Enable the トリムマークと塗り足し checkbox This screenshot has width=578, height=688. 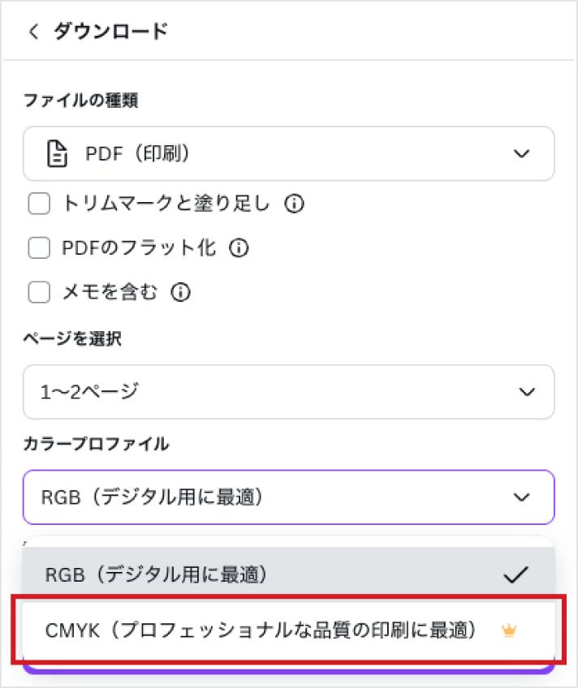[x=38, y=204]
